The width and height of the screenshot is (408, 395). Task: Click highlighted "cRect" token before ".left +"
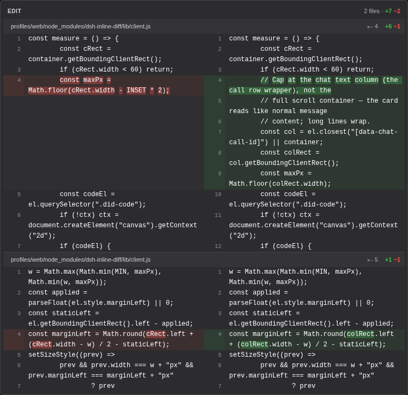click(x=156, y=334)
